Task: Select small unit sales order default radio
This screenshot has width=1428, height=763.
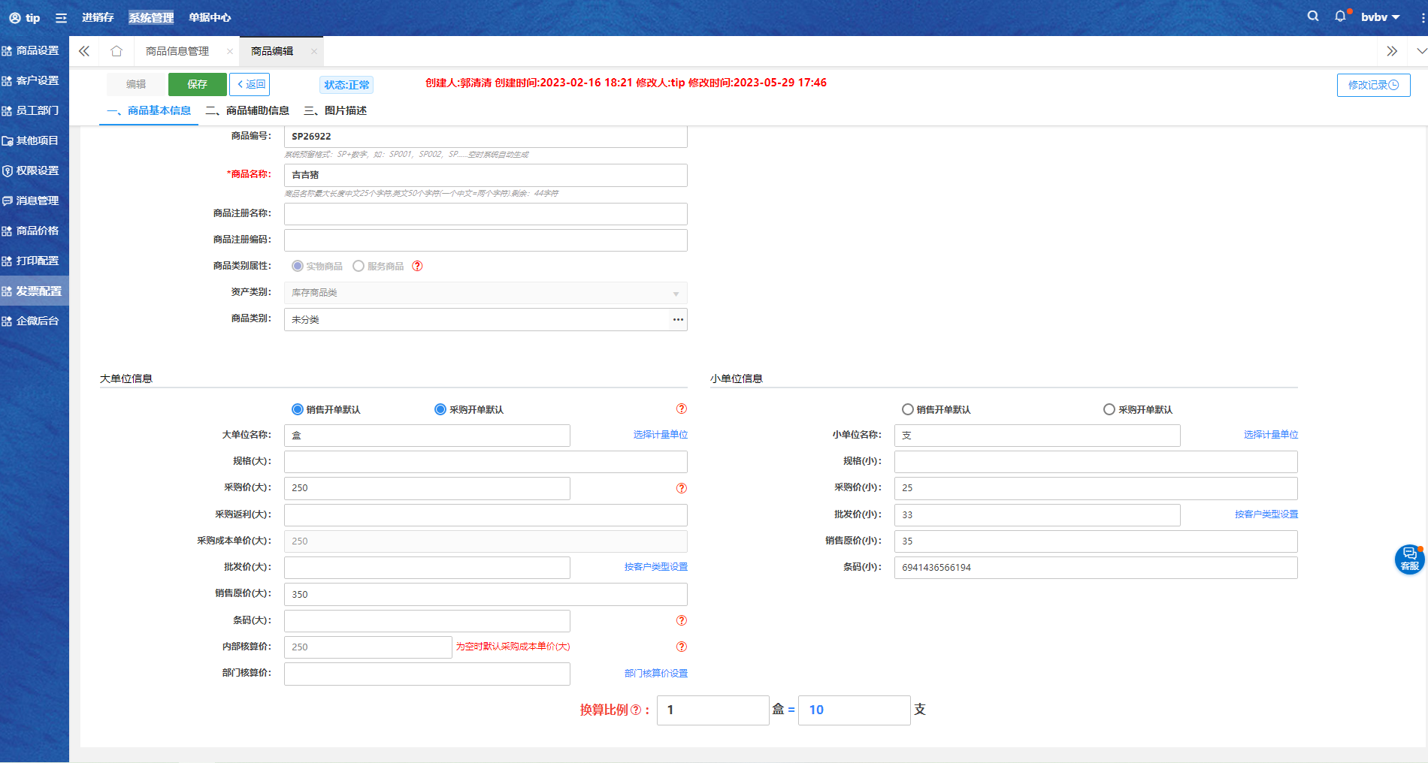Action: pos(908,409)
